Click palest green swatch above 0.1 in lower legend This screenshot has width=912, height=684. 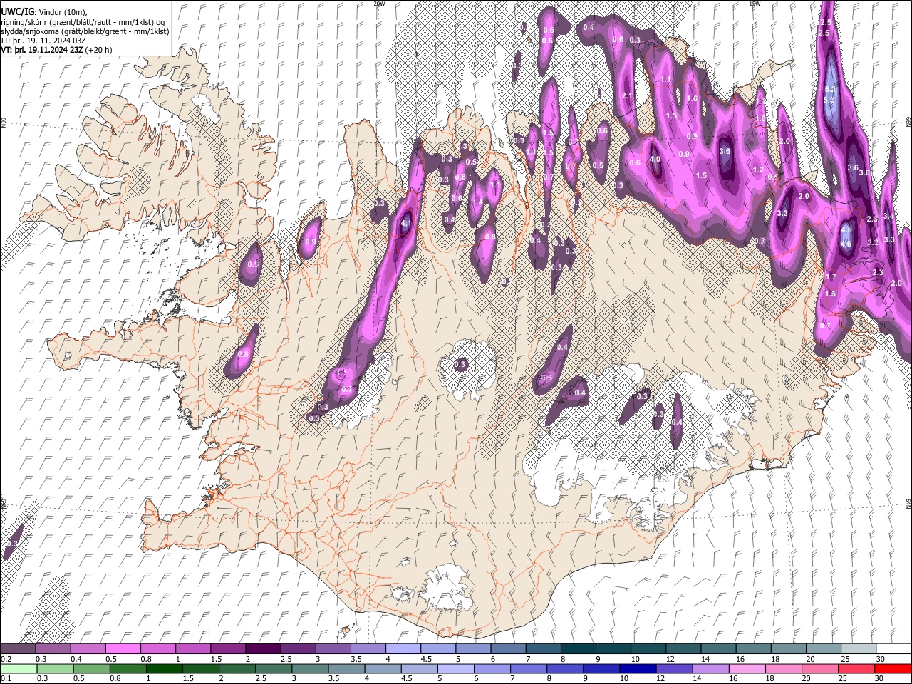pyautogui.click(x=19, y=668)
